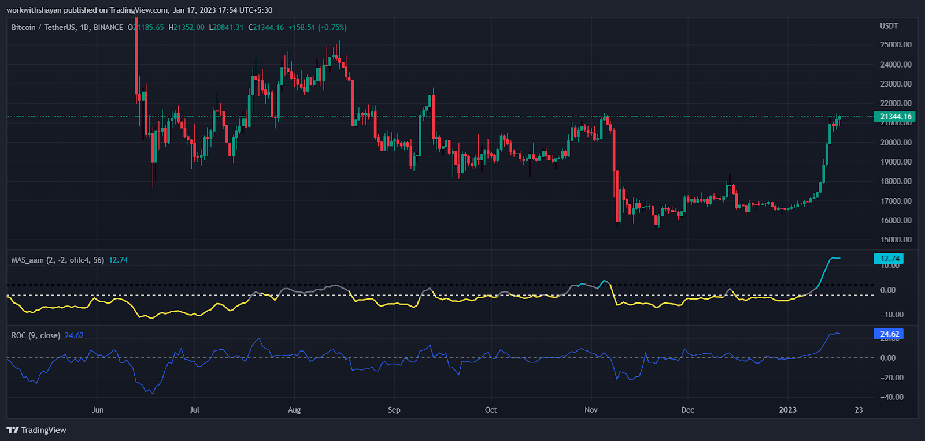
Task: Click the Oct label on time axis
Action: tap(491, 410)
